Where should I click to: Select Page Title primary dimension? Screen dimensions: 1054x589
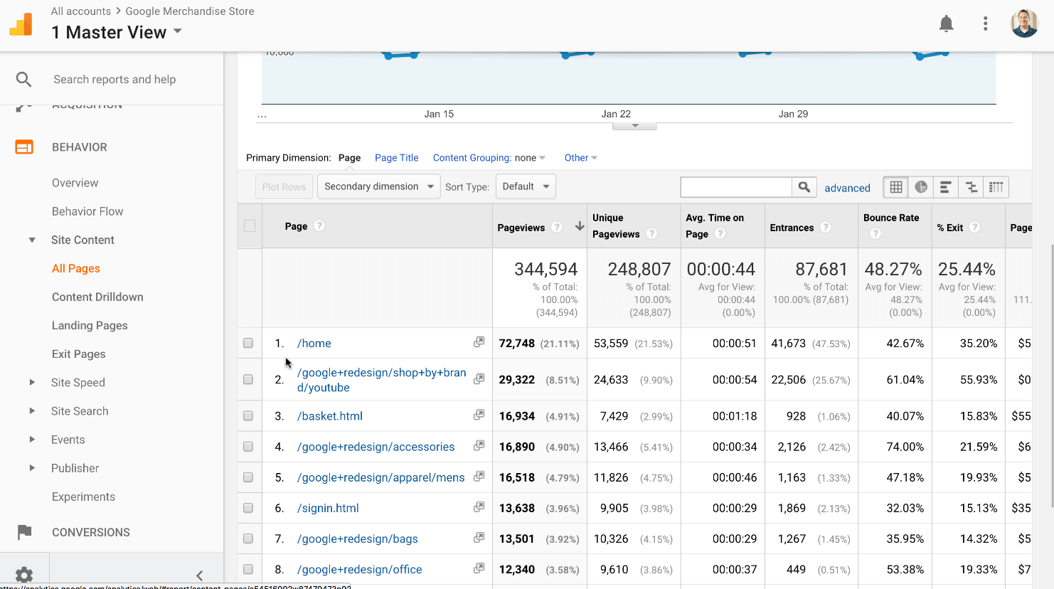coord(397,158)
